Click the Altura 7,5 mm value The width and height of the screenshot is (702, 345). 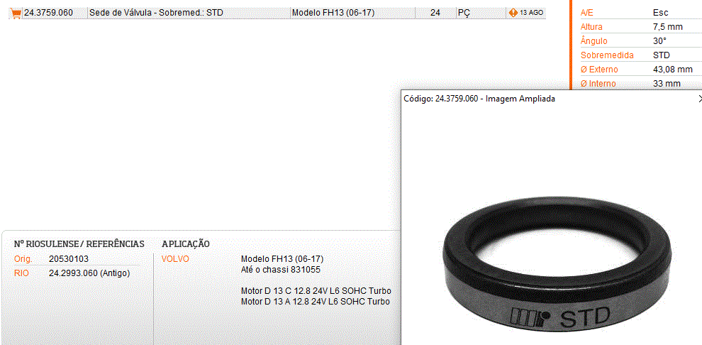(667, 27)
